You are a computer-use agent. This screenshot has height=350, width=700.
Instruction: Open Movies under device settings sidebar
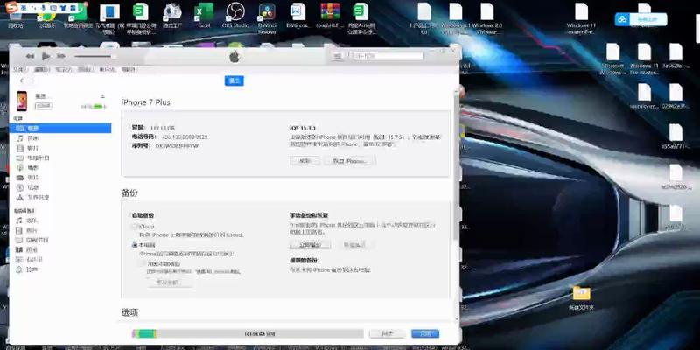[32, 148]
